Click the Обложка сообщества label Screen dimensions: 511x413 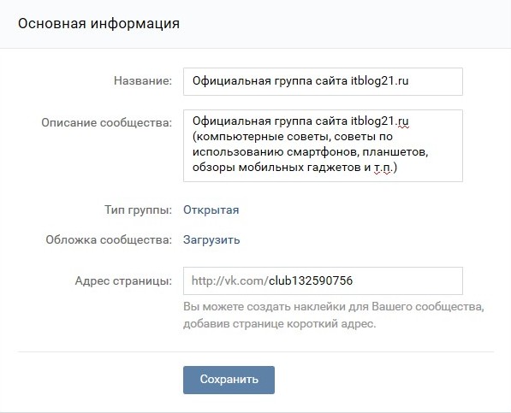pos(109,240)
